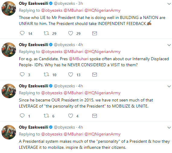The width and height of the screenshot is (172, 153).
Task: Message the MOBILIZE & UNITE tweet via envelope
Action: tap(94, 116)
